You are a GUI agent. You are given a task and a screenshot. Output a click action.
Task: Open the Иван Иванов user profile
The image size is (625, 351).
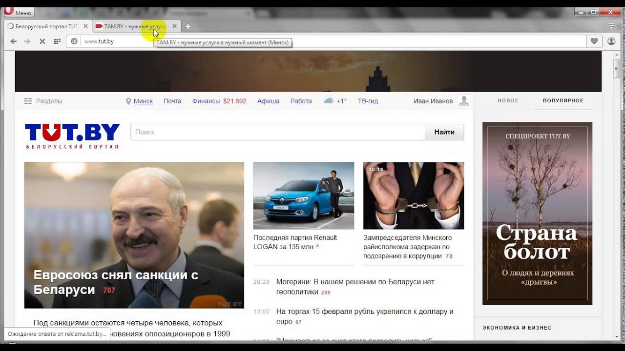(433, 101)
